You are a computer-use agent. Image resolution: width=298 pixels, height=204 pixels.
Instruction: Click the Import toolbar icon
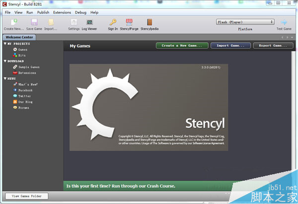tap(51, 22)
